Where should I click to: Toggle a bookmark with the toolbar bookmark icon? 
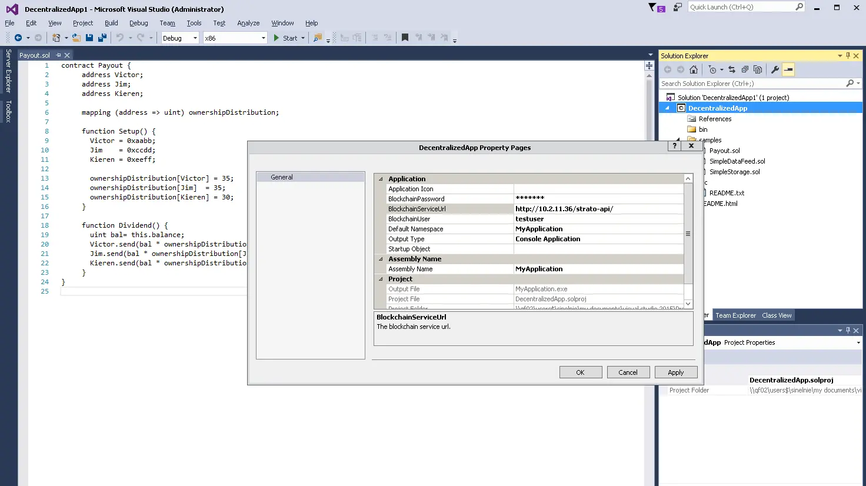(x=405, y=38)
